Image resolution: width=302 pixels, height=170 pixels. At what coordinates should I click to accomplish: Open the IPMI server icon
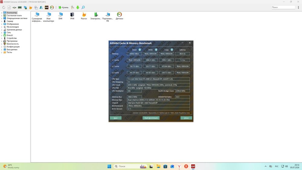point(72,16)
